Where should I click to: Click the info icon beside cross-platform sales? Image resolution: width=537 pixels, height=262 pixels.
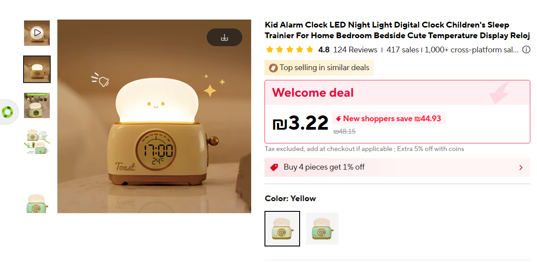click(526, 50)
